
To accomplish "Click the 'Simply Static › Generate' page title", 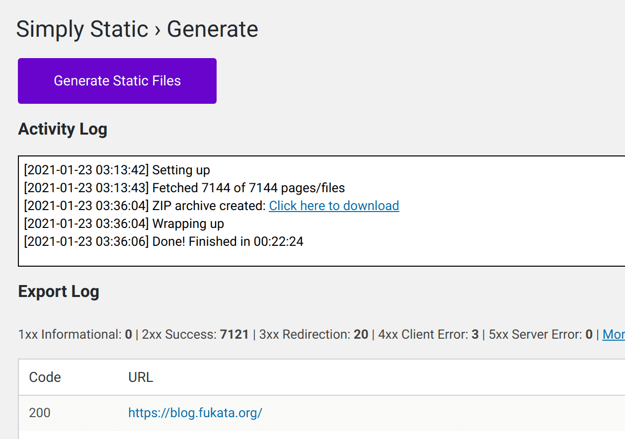I will (x=137, y=29).
